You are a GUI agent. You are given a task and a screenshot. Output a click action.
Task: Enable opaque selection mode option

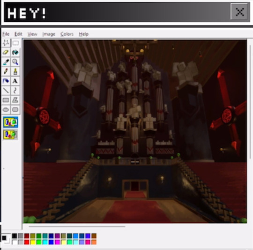point(11,122)
